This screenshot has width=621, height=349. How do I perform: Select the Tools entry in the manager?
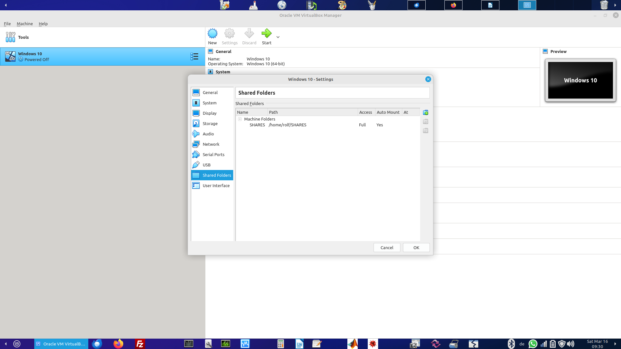pos(103,37)
